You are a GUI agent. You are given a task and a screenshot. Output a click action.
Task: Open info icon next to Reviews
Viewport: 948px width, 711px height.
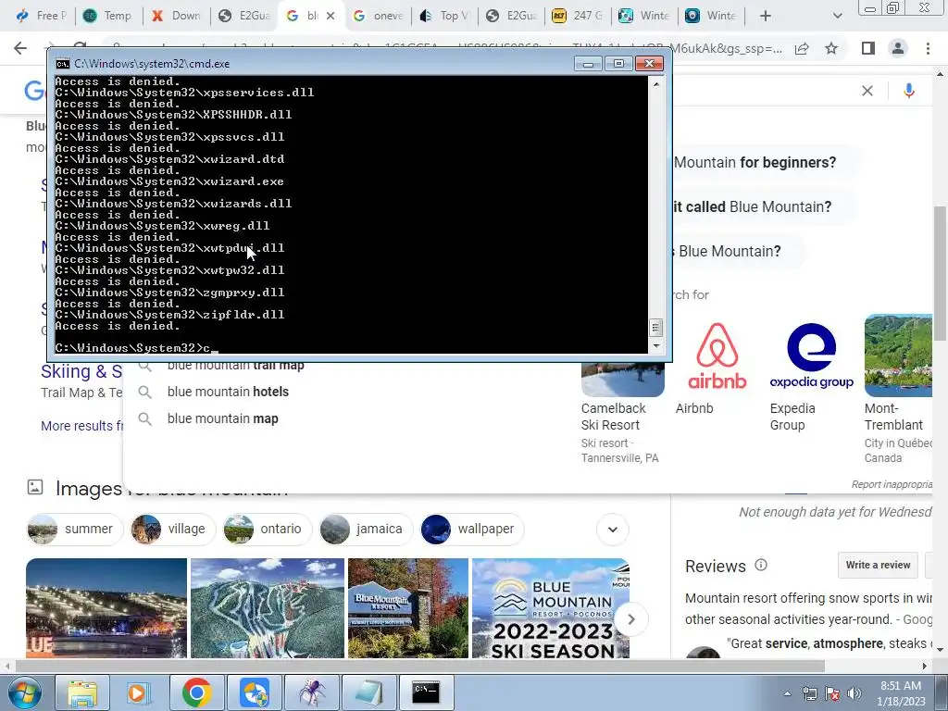[761, 565]
